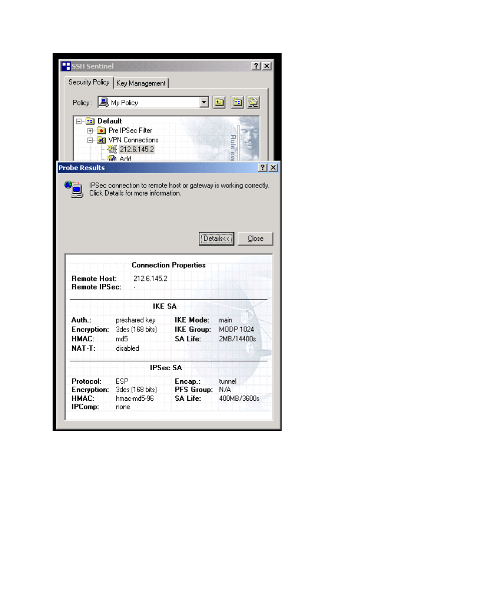The width and height of the screenshot is (478, 598).
Task: Switch to the Security Policy tab
Action: [89, 82]
